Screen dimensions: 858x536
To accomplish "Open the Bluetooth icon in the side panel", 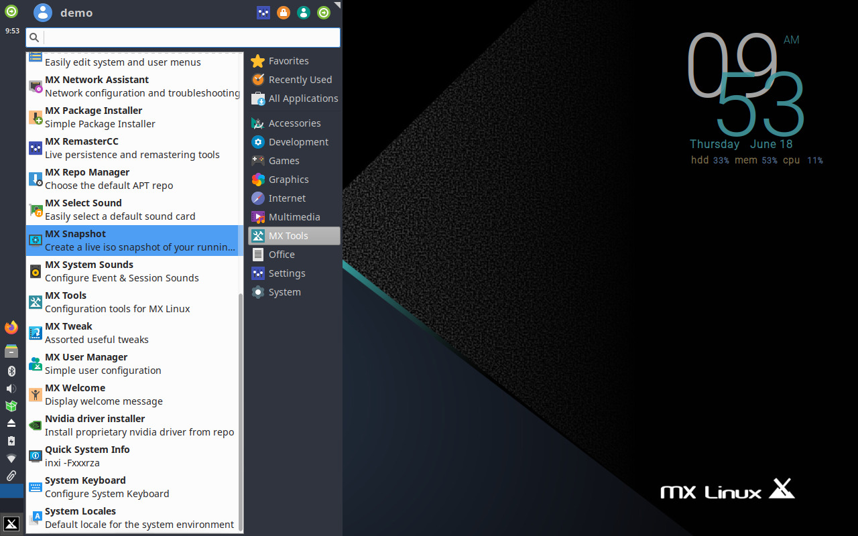I will point(11,371).
